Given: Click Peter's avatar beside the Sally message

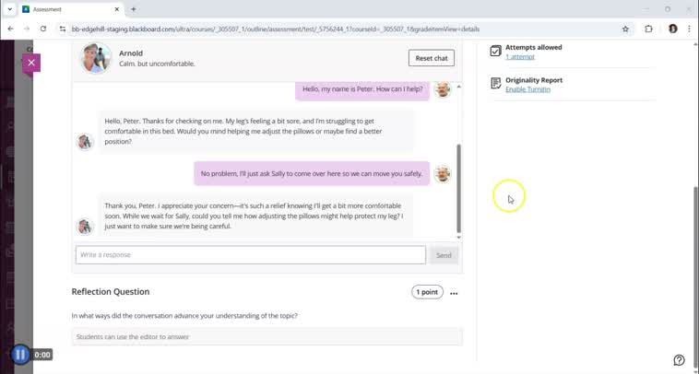Looking at the screenshot, I should [x=443, y=173].
